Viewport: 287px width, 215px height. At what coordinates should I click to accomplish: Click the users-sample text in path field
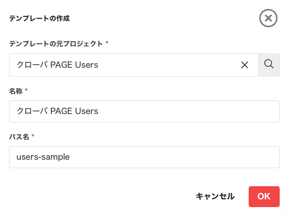coord(43,157)
